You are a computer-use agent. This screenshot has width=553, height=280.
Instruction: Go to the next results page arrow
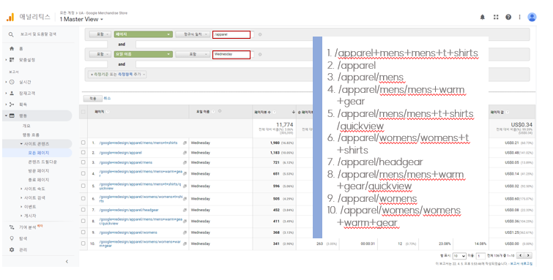click(x=528, y=256)
